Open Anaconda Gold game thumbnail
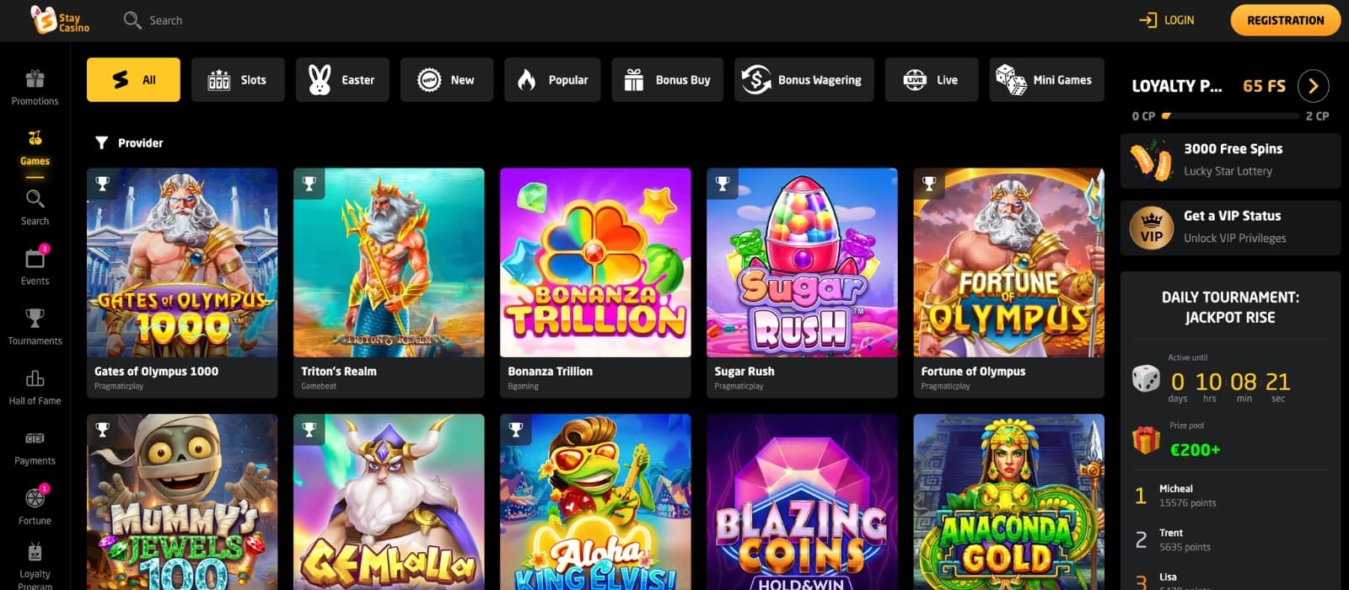This screenshot has width=1349, height=590. [x=1008, y=502]
